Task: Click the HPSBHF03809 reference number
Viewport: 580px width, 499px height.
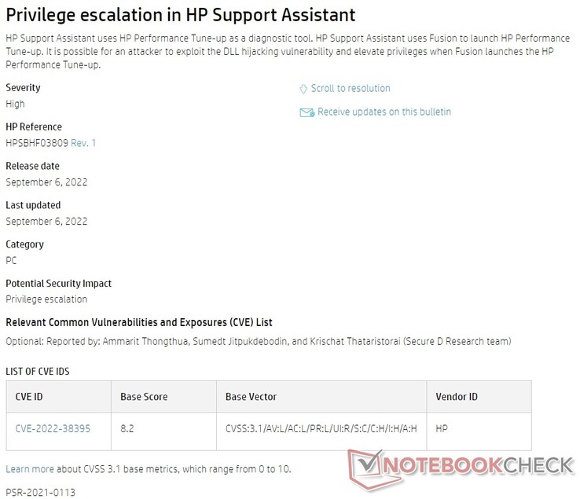Action: point(37,143)
